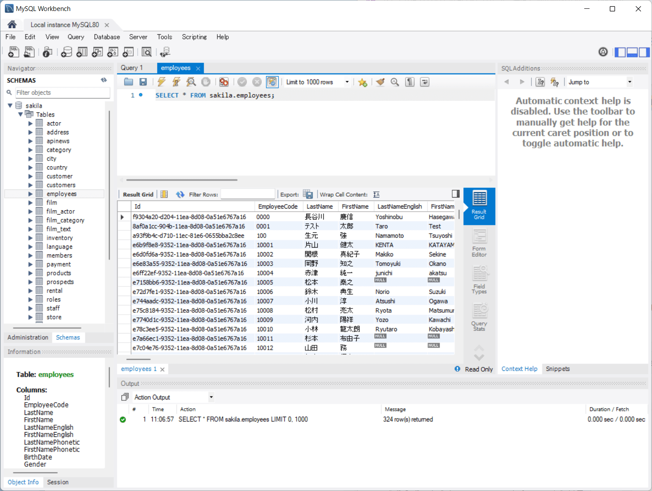652x491 pixels.
Task: Open the Snippets tab
Action: click(x=557, y=369)
